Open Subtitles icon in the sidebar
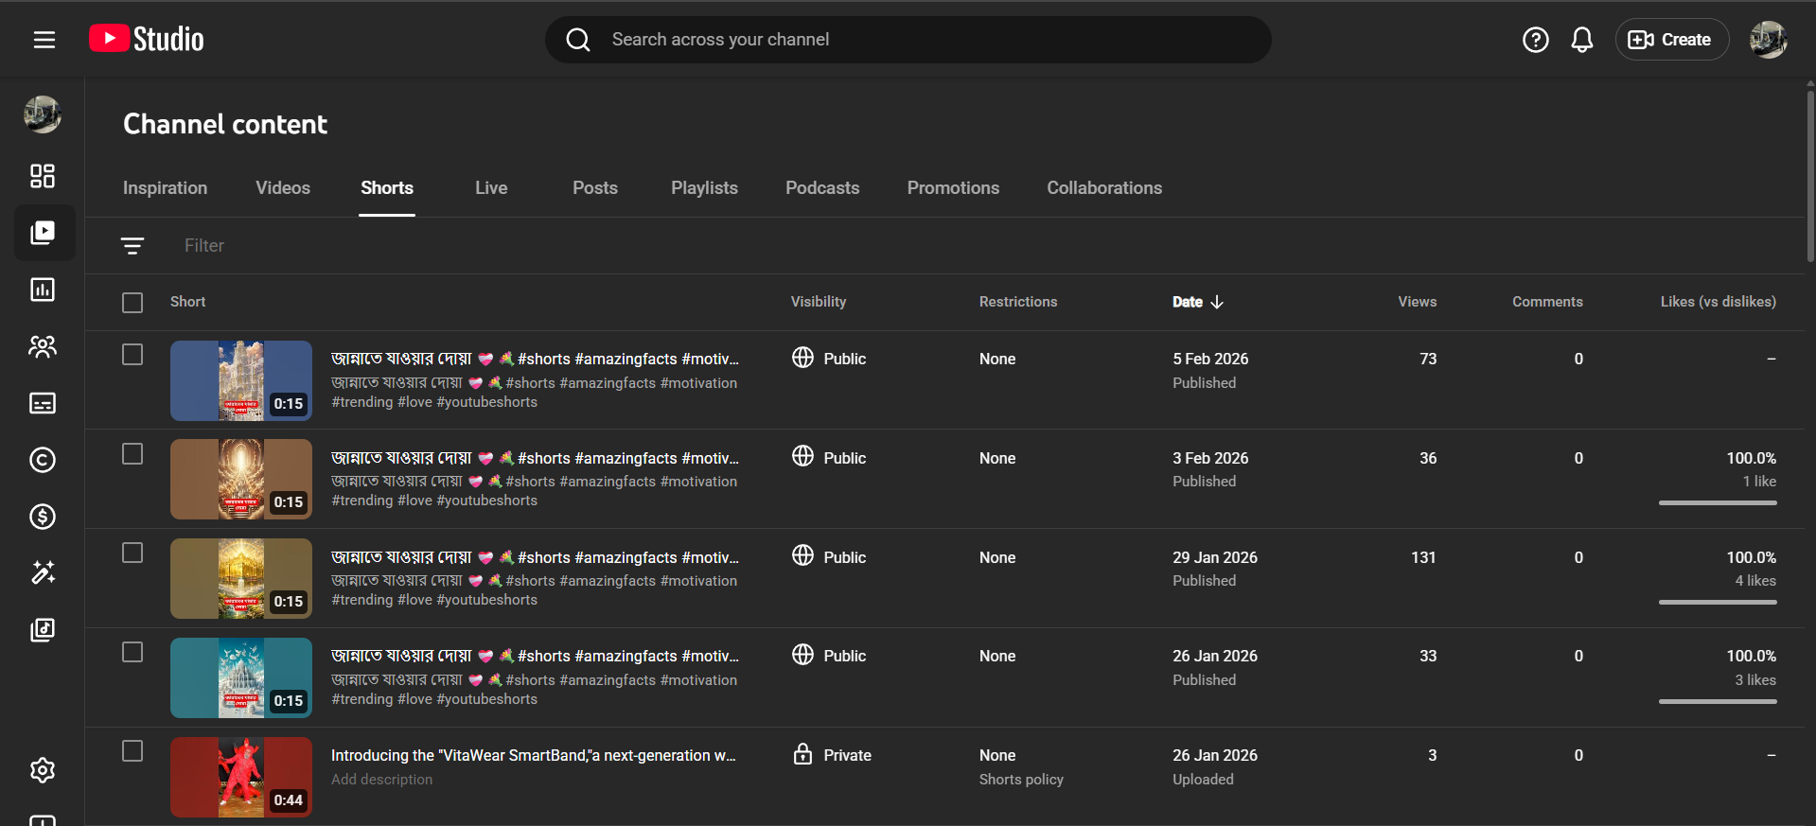Screen dimensions: 1816x826 point(43,403)
